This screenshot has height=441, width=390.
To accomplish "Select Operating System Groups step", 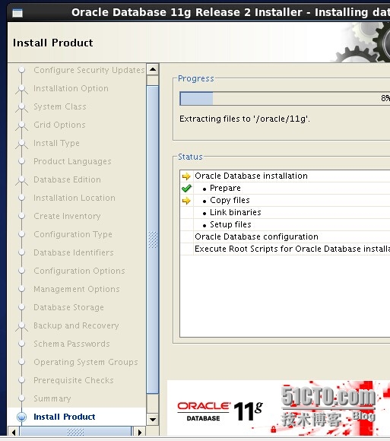I will click(x=86, y=362).
